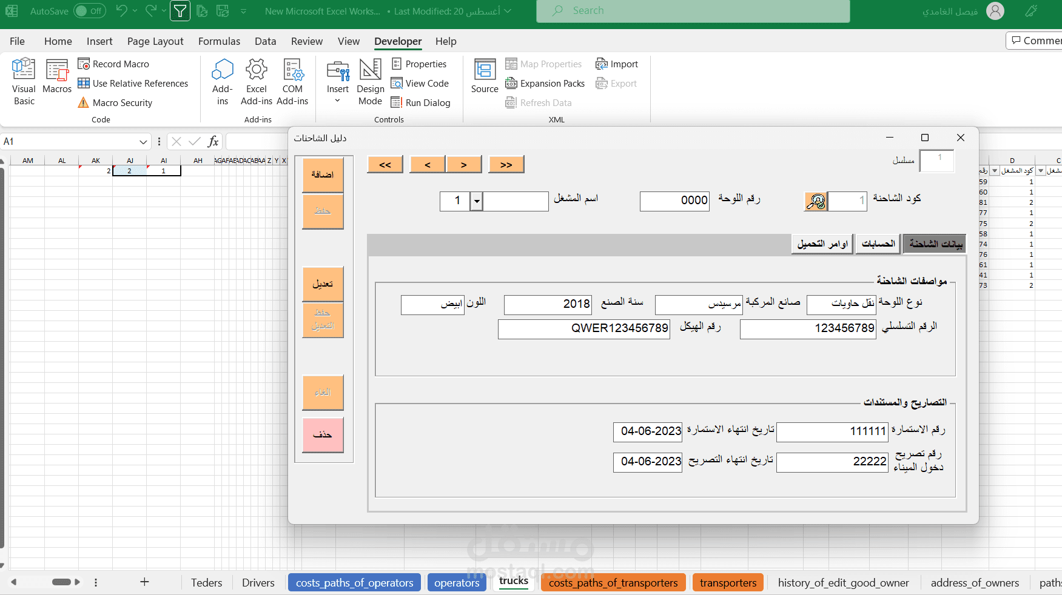Open Excel Add-ins manager
The height and width of the screenshot is (595, 1062).
[257, 82]
